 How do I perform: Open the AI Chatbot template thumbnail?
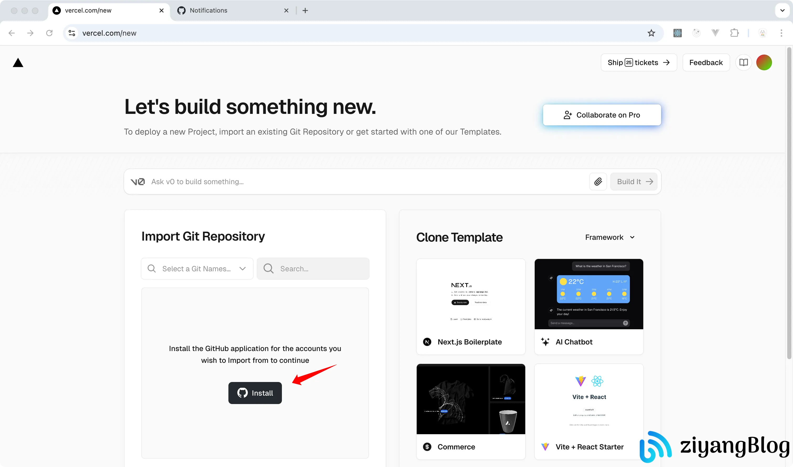point(589,294)
